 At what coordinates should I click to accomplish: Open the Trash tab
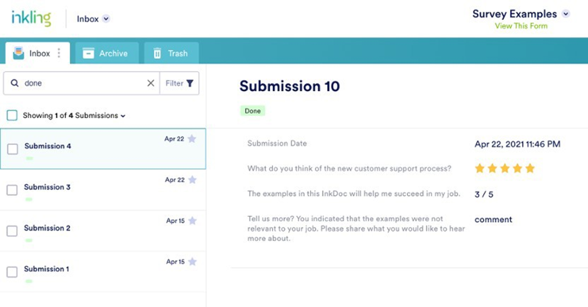[171, 53]
